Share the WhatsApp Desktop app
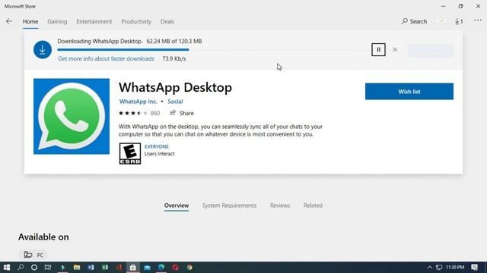 click(x=182, y=113)
